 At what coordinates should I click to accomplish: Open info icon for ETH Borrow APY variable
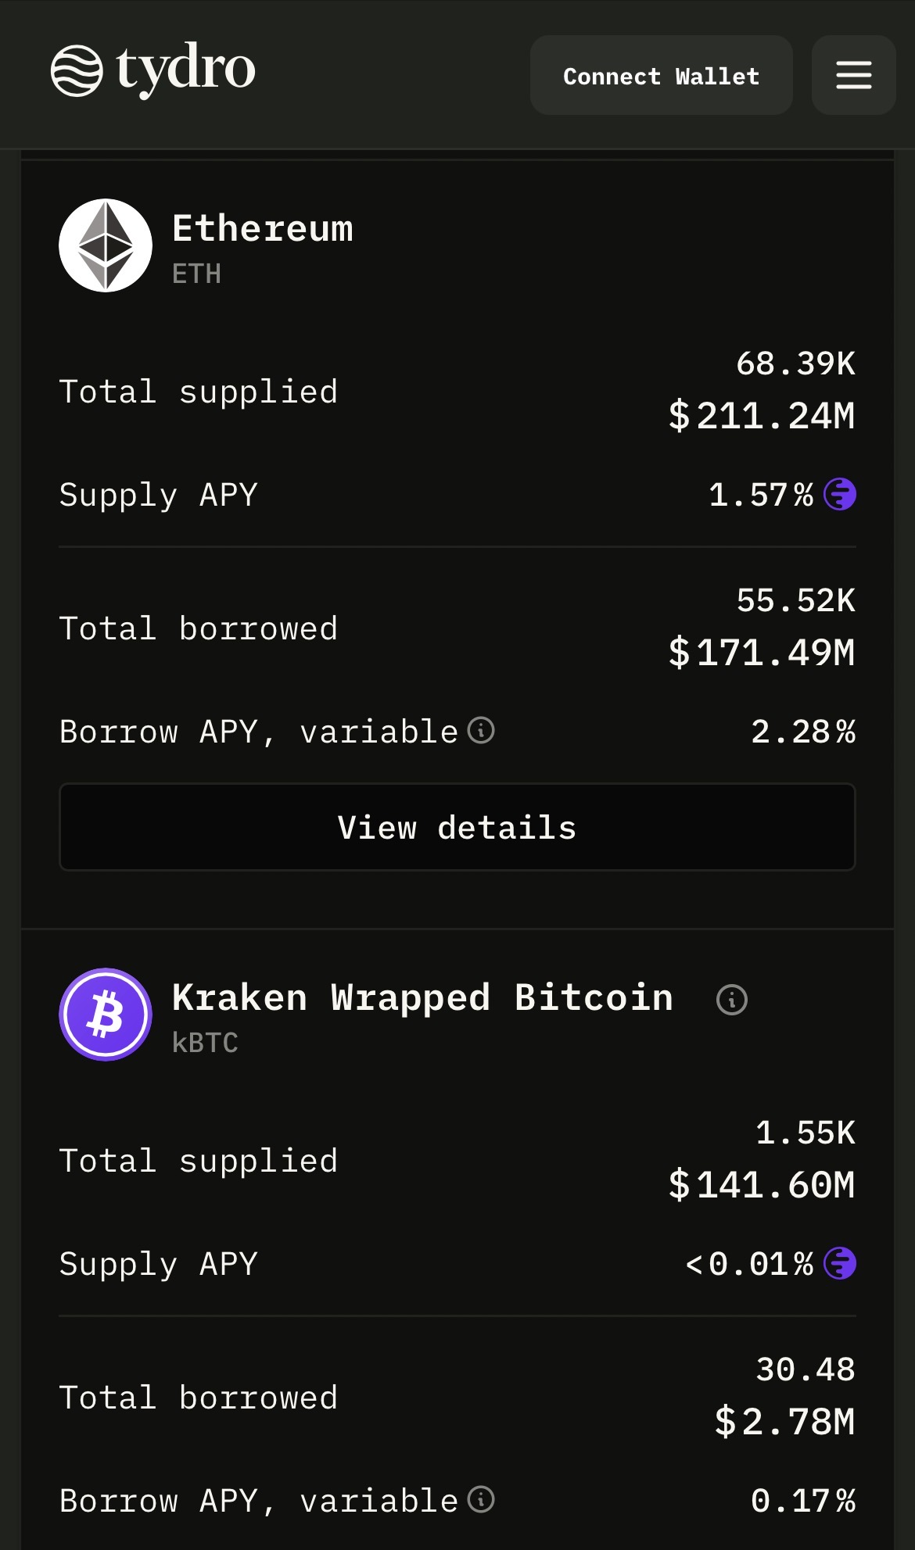point(481,730)
